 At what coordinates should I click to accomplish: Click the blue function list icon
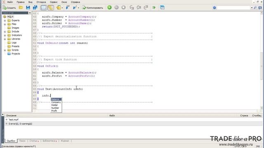75,7
